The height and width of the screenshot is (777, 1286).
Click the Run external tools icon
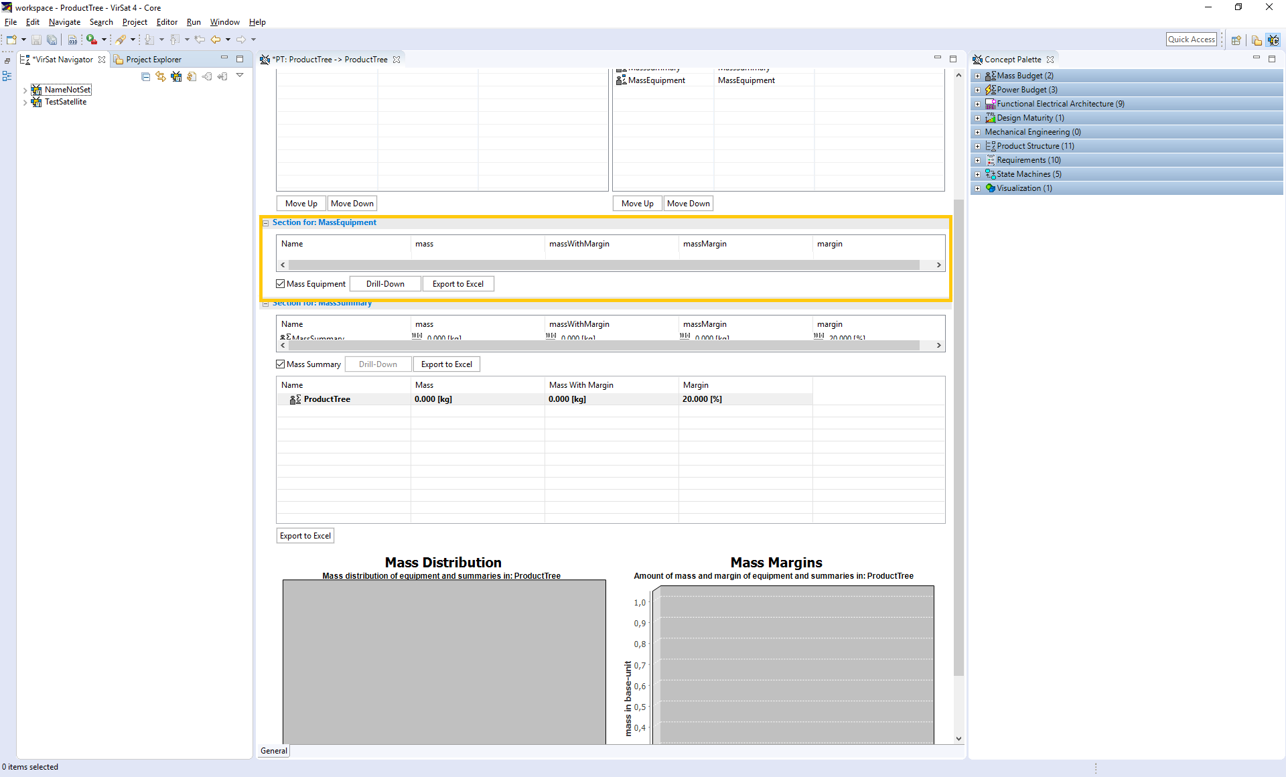point(92,40)
